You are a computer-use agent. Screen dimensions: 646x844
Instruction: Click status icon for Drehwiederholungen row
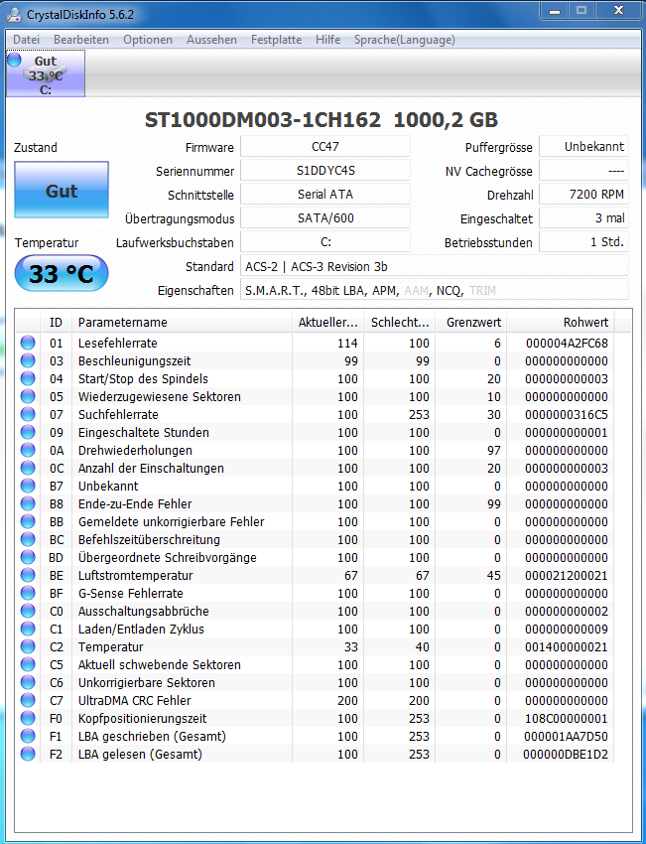[x=28, y=450]
